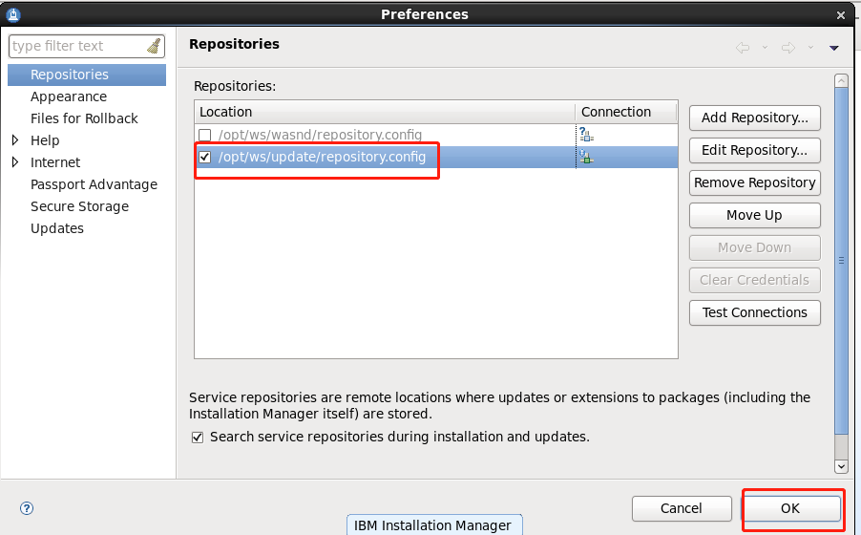Image resolution: width=861 pixels, height=535 pixels.
Task: Open the Passport Advantage preferences page
Action: [94, 184]
